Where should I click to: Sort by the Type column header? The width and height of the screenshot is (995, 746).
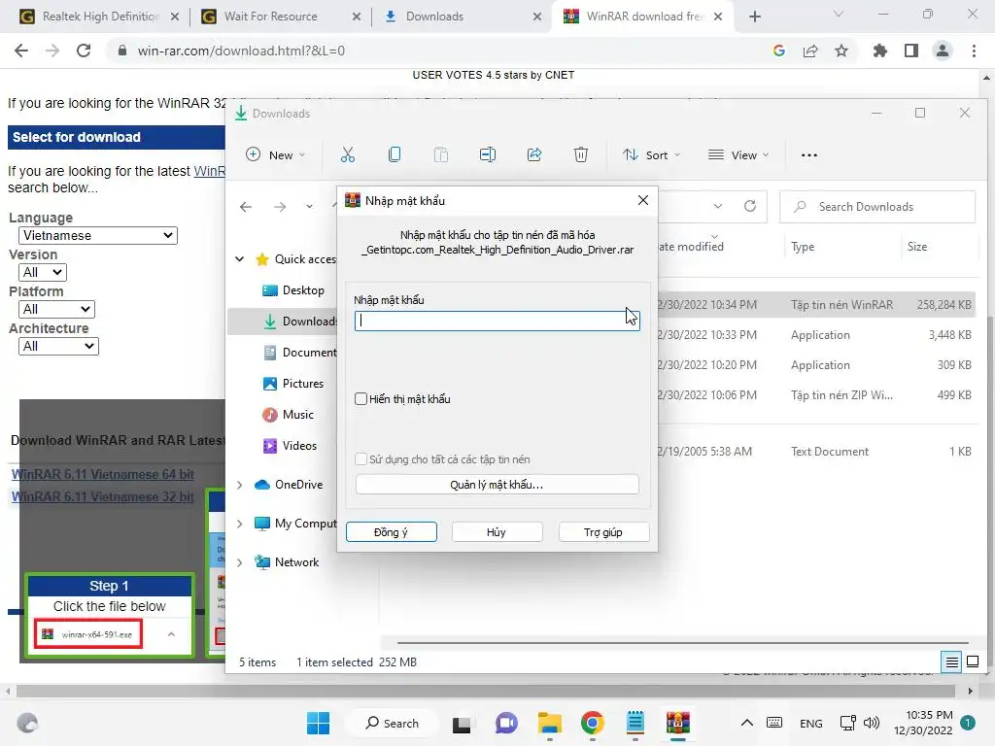(803, 247)
